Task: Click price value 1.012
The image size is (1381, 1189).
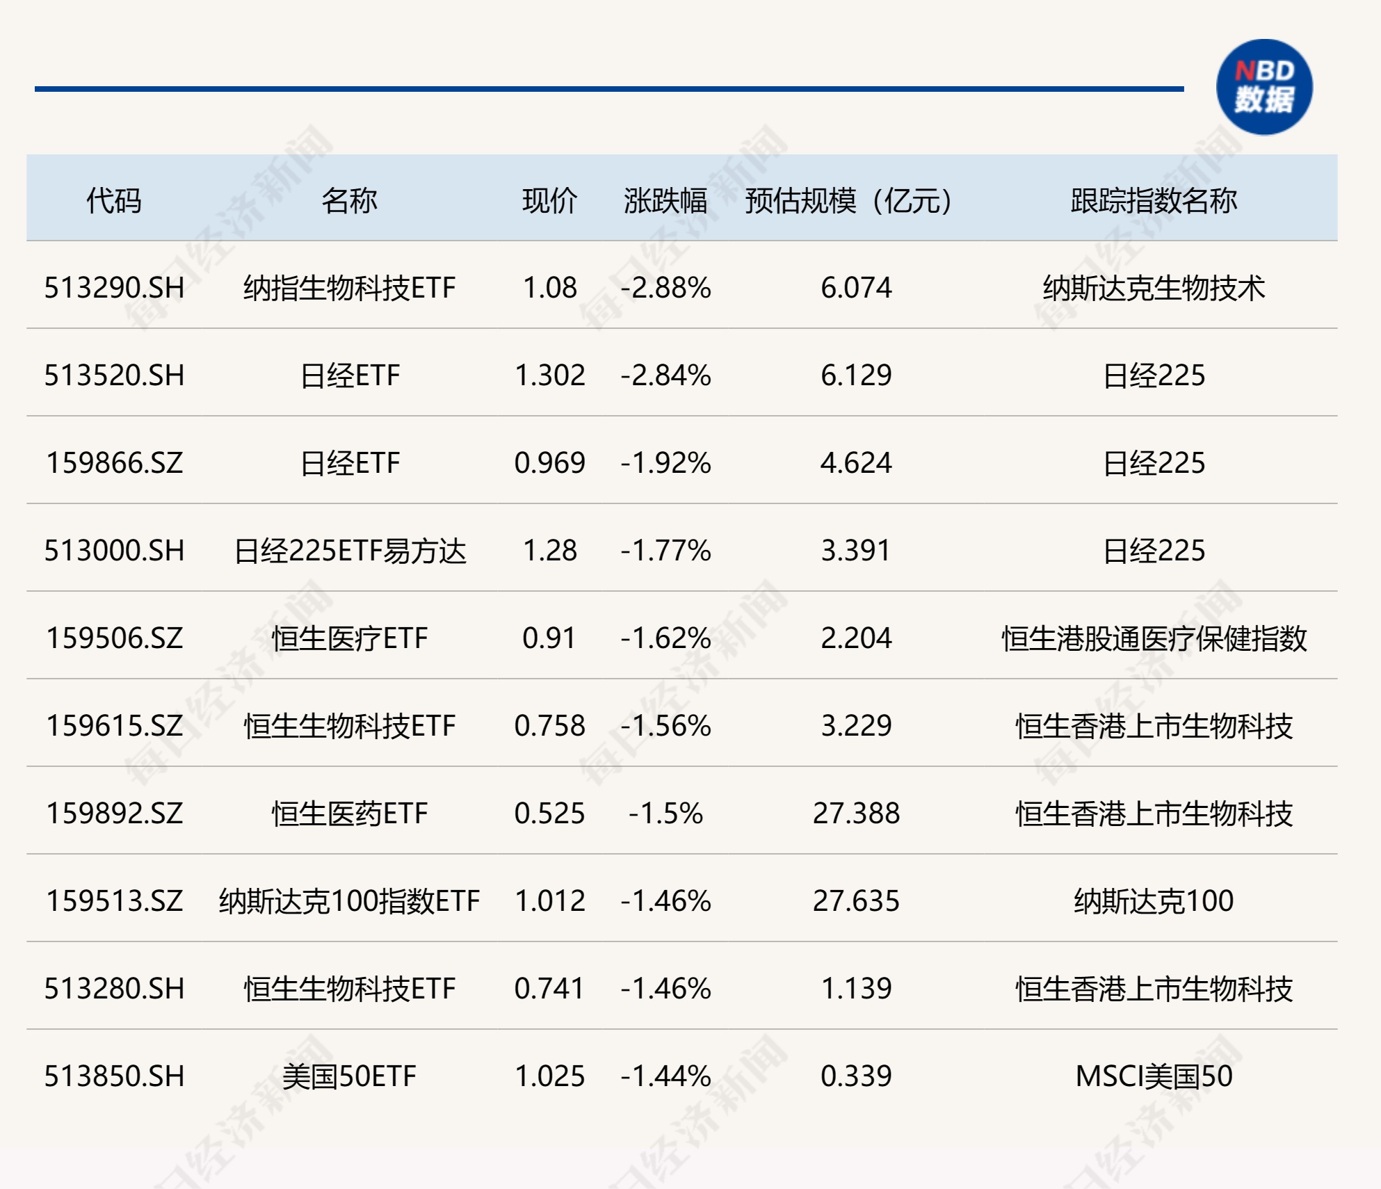Action: click(549, 901)
